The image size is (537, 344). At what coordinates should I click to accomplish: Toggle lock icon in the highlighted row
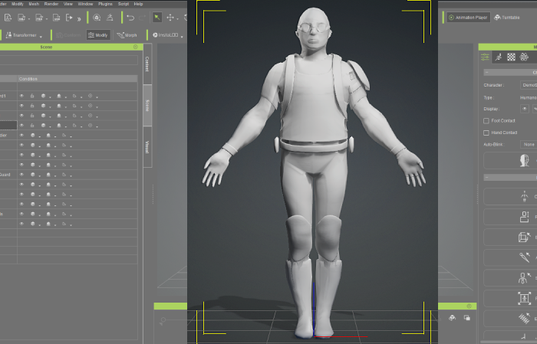tap(32, 126)
